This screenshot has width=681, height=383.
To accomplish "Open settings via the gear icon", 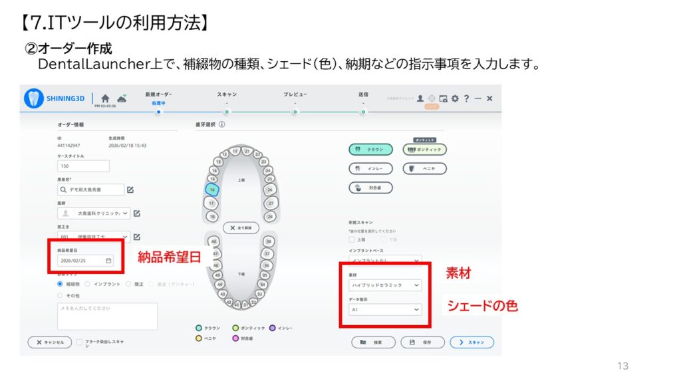I will click(x=455, y=98).
